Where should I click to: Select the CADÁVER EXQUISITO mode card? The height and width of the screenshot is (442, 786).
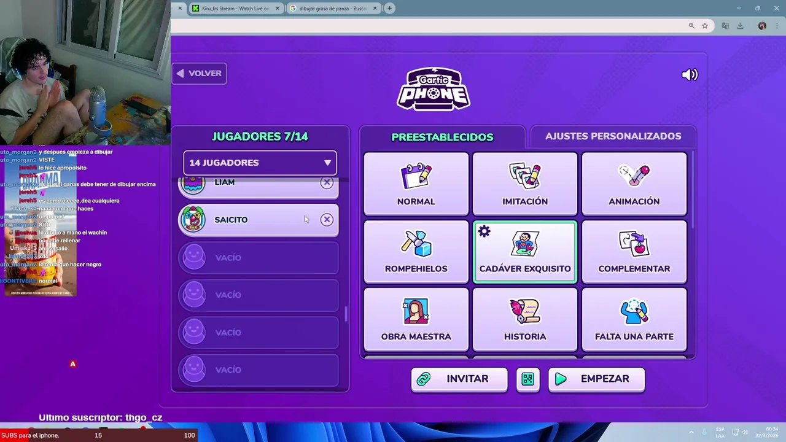coord(525,252)
